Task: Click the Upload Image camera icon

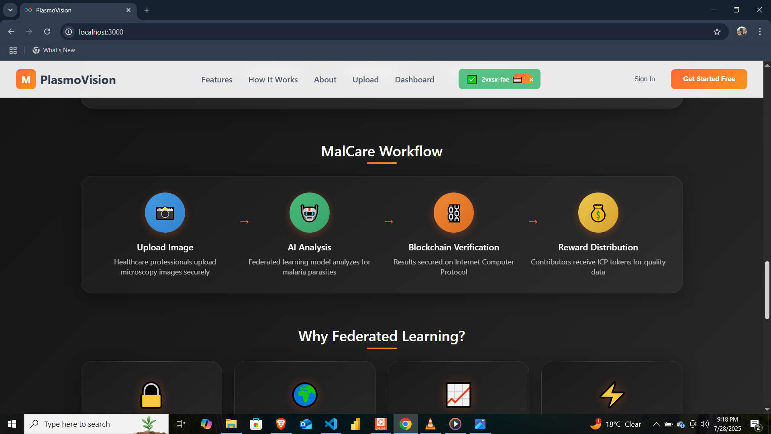Action: [x=165, y=213]
